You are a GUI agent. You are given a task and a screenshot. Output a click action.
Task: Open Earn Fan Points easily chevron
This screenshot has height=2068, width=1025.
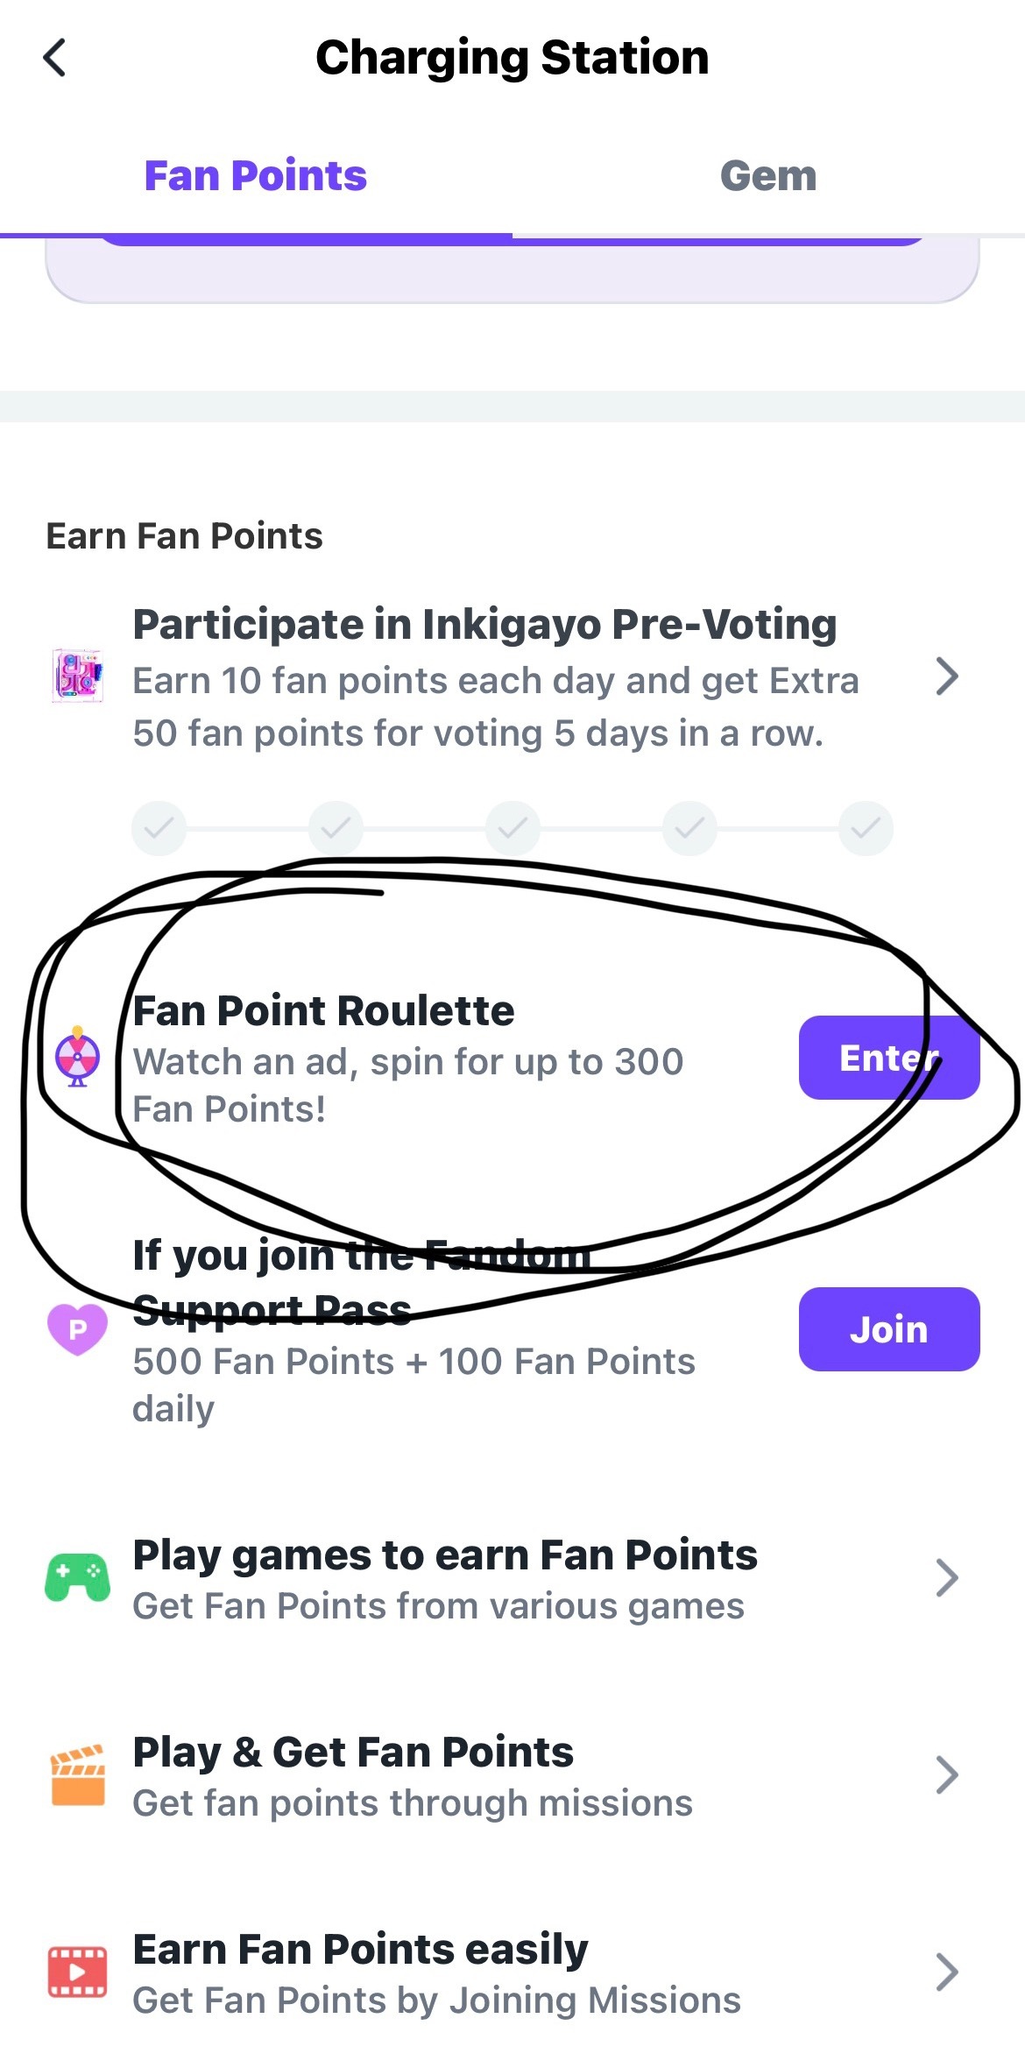pyautogui.click(x=947, y=1972)
